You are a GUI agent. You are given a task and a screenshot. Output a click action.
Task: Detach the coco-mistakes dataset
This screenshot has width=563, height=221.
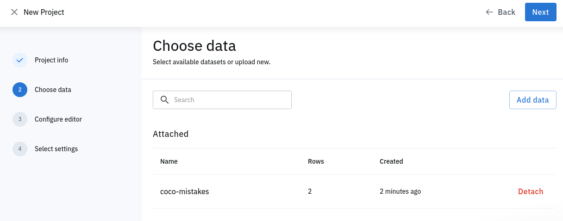531,191
